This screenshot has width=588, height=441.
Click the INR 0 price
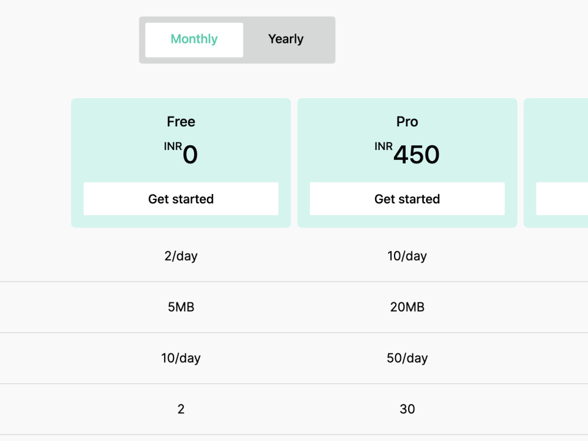click(x=181, y=153)
